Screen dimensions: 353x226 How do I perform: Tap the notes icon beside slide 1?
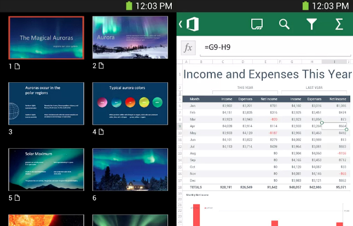coord(16,66)
